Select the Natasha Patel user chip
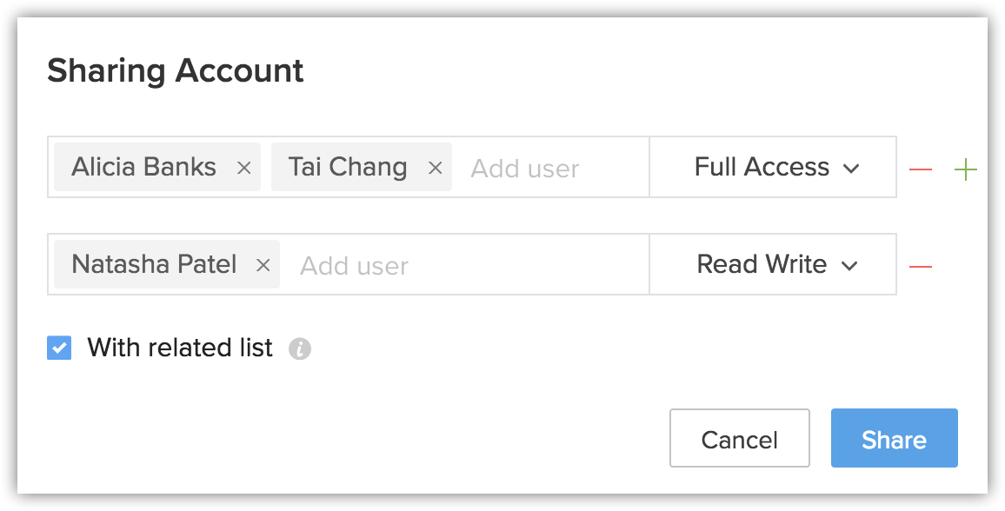Viewport: 1005px width, 511px height. pyautogui.click(x=167, y=264)
